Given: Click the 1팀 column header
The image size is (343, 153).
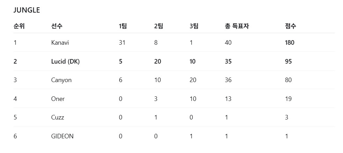Looking at the screenshot, I should pos(123,26).
